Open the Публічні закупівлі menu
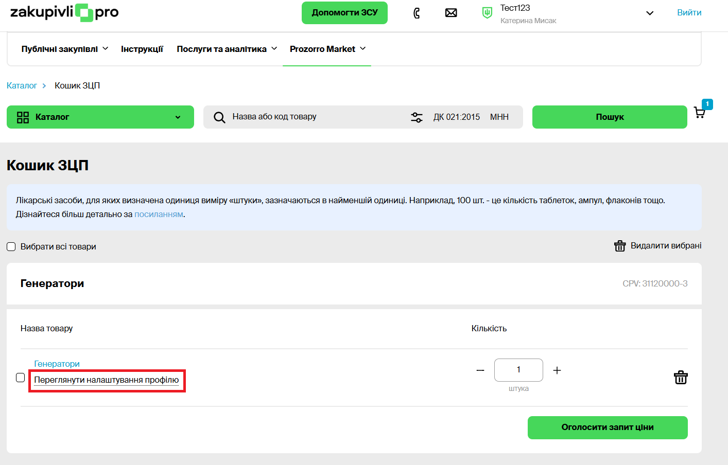This screenshot has height=465, width=728. click(64, 49)
